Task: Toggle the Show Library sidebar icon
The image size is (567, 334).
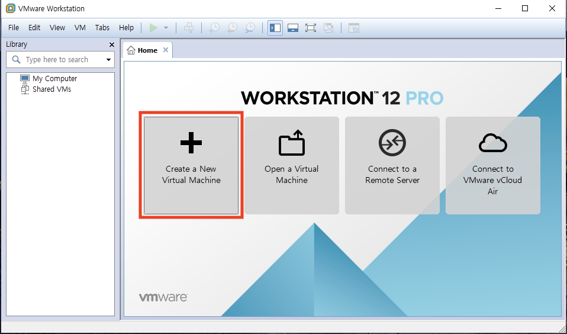Action: (x=275, y=28)
